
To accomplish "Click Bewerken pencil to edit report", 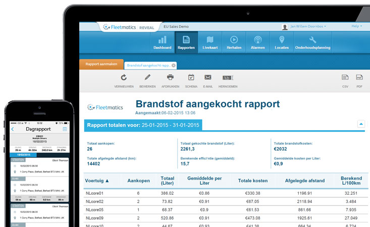I will tap(147, 80).
